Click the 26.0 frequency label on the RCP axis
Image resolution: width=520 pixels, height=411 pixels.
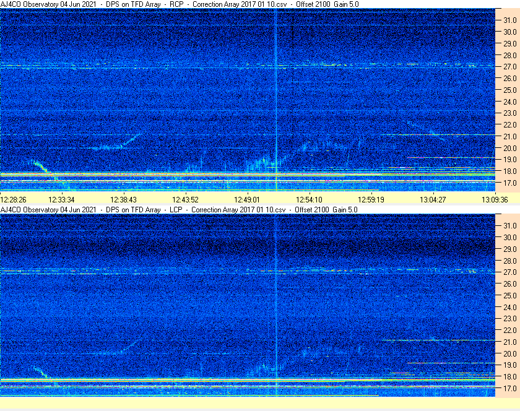(x=510, y=78)
